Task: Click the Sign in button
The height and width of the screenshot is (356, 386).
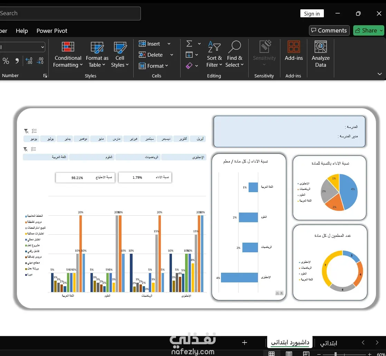Action: [x=312, y=13]
